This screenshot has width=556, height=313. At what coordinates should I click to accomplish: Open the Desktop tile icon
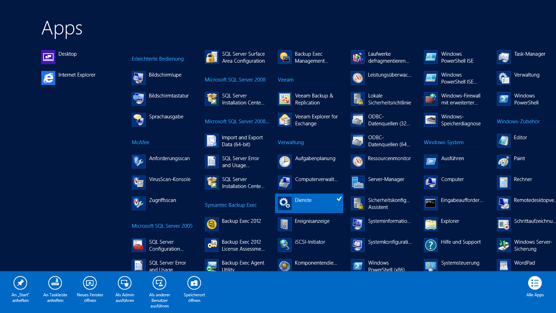point(48,57)
